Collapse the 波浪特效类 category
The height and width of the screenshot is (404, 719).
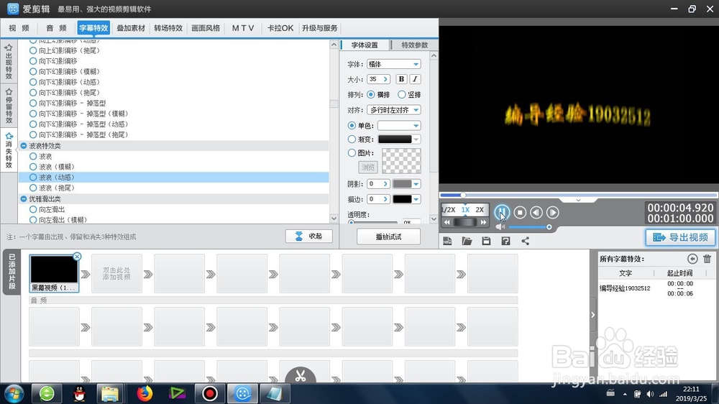click(x=24, y=146)
